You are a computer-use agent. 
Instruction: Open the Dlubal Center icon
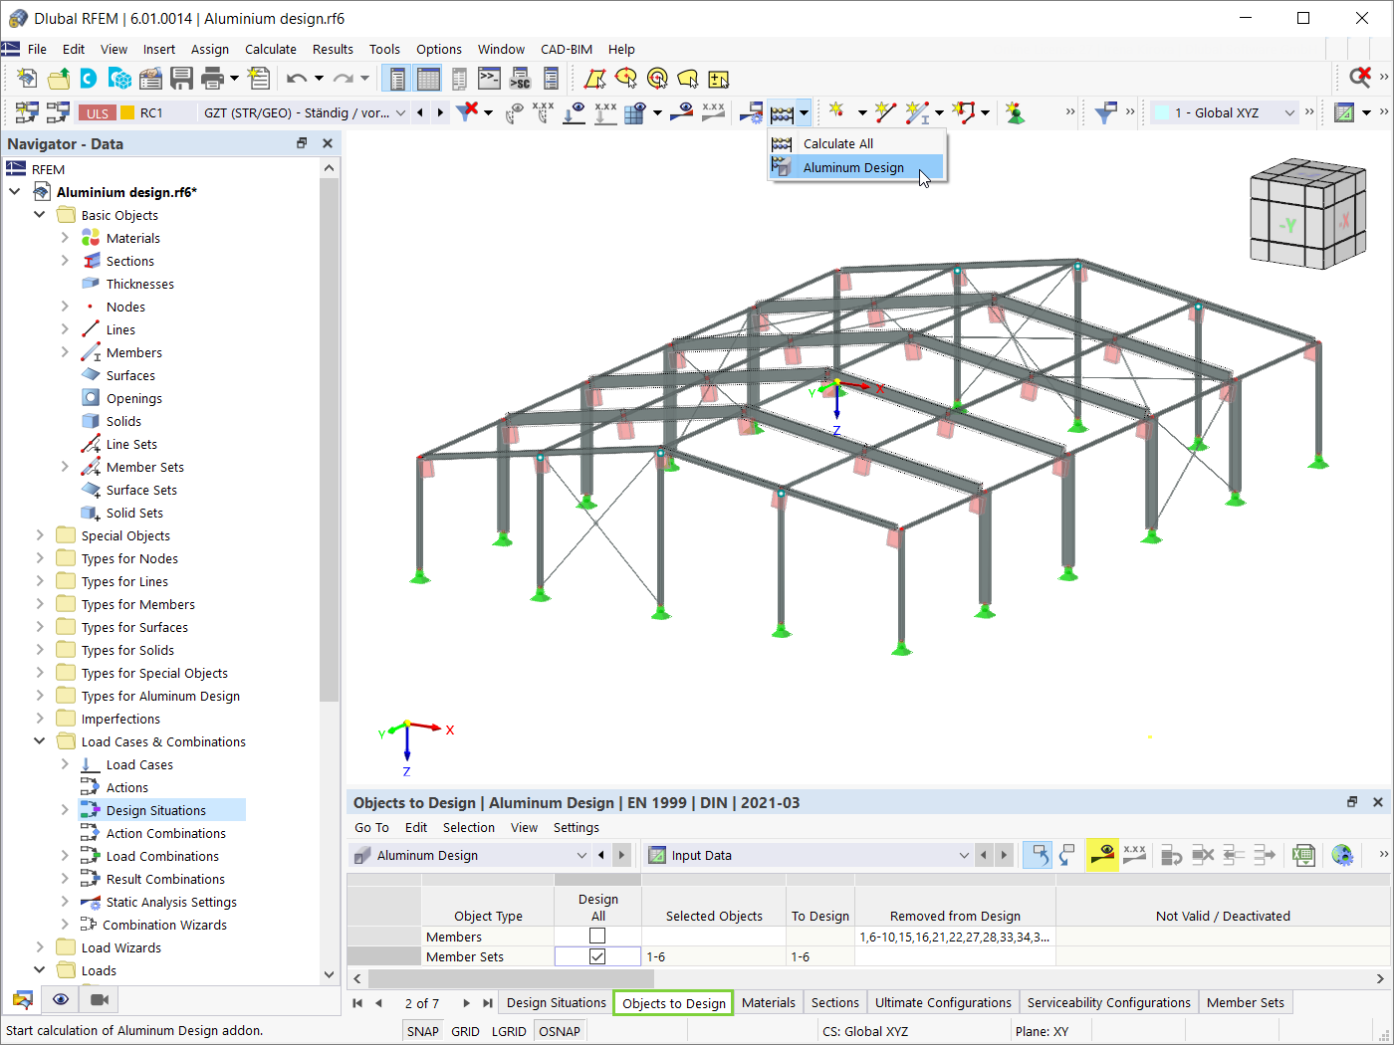(x=89, y=78)
